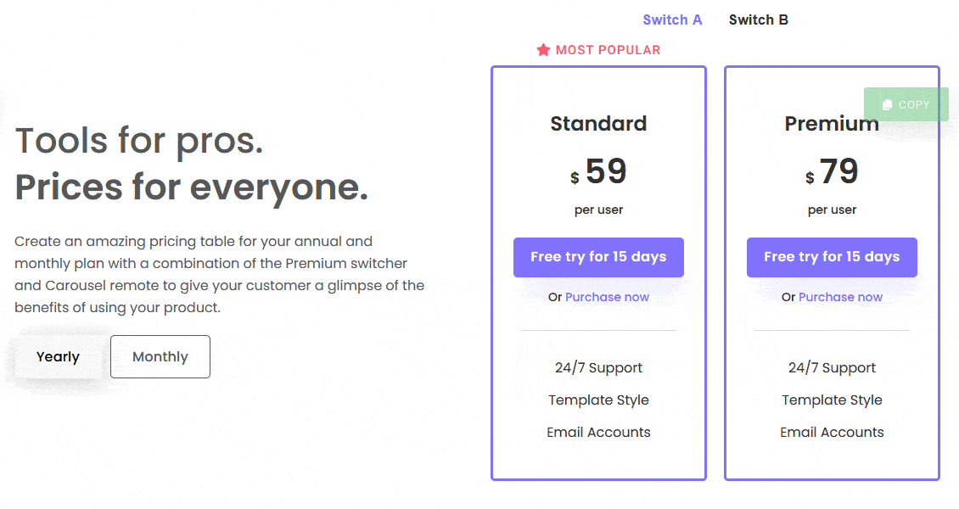Start Premium plan free 15-day trial

[832, 257]
